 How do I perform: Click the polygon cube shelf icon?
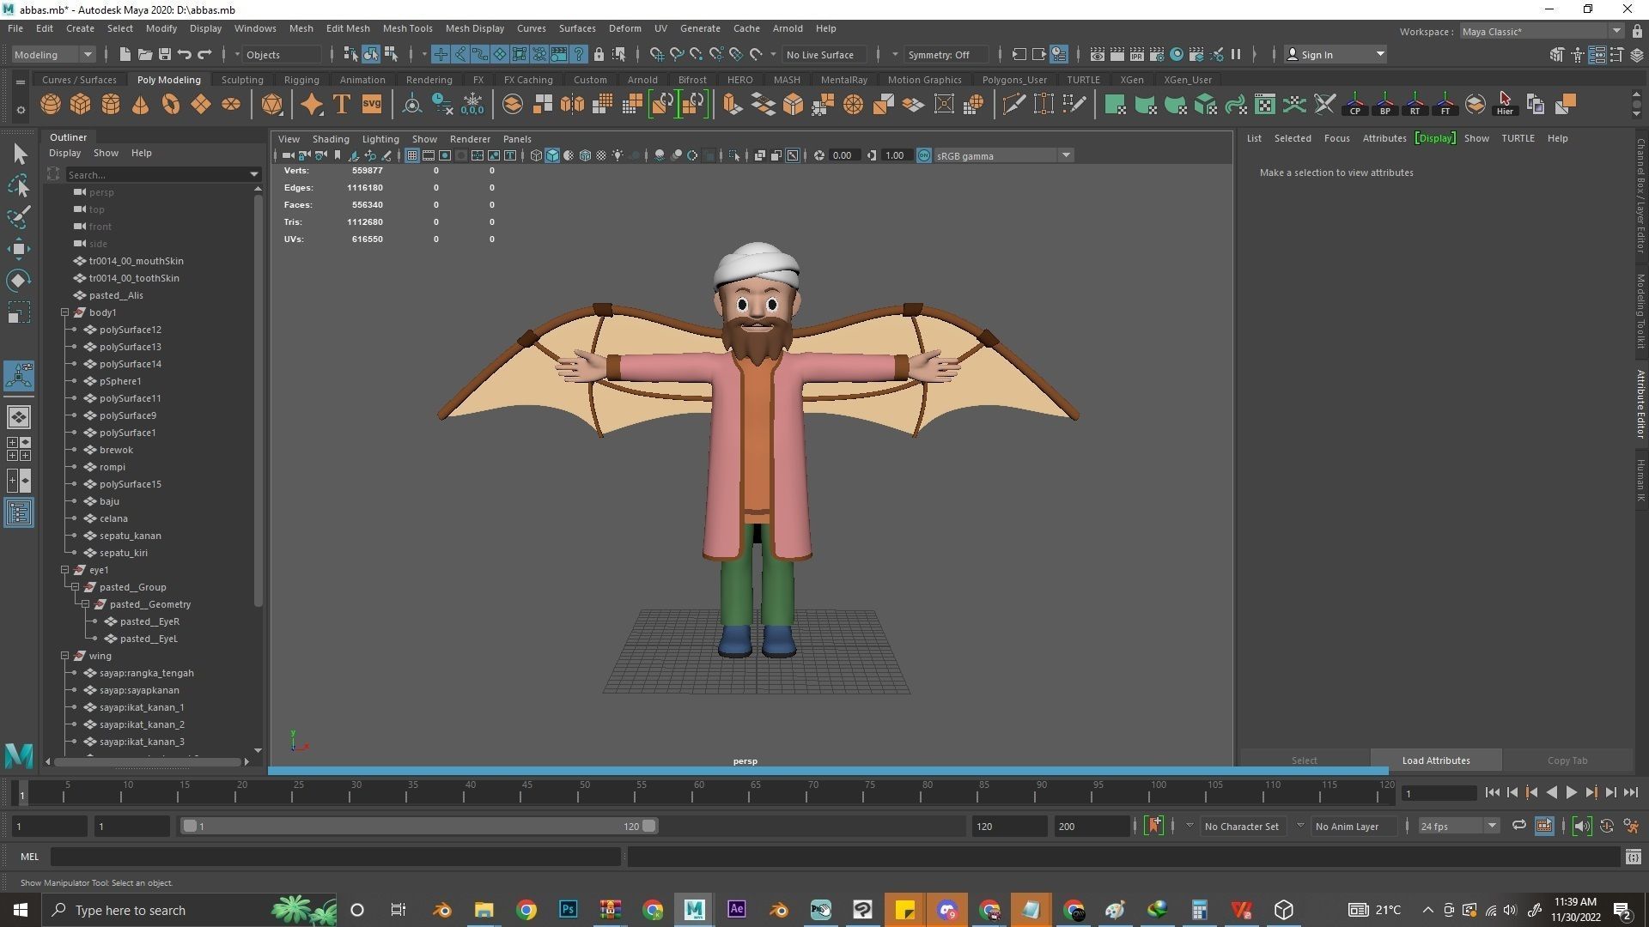point(81,105)
